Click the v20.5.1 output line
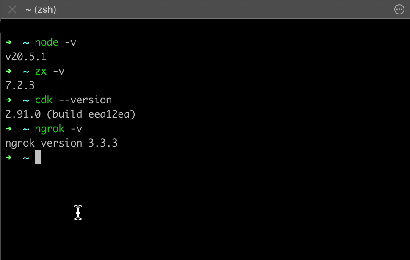The image size is (410, 260). [26, 57]
